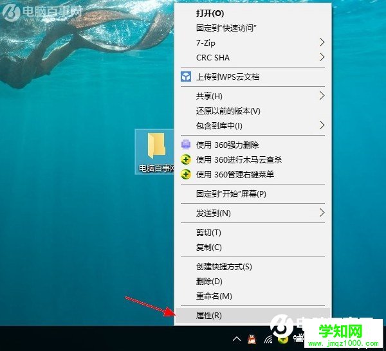Choose 固定到"快速访问" menu entry
386x351 pixels.
tap(253, 28)
